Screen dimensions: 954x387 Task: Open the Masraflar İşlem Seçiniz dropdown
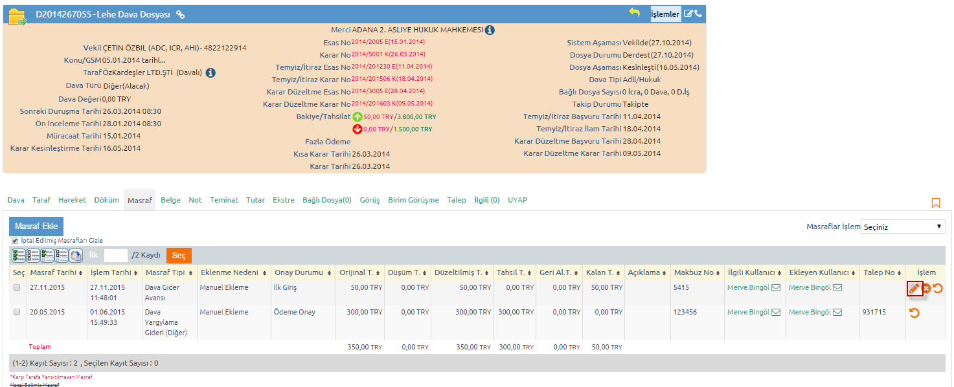(903, 227)
